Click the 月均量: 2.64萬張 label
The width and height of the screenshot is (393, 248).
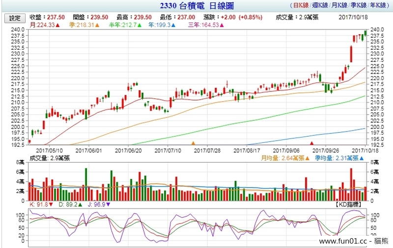[x=285, y=158]
